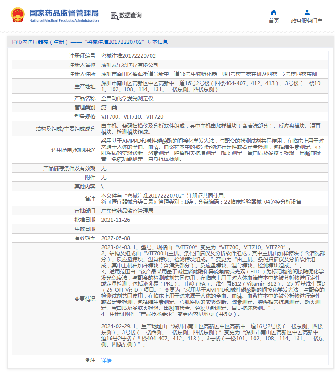This screenshot has height=372, width=335.
Task: Open the data query magnifier icon
Action: pos(114,16)
